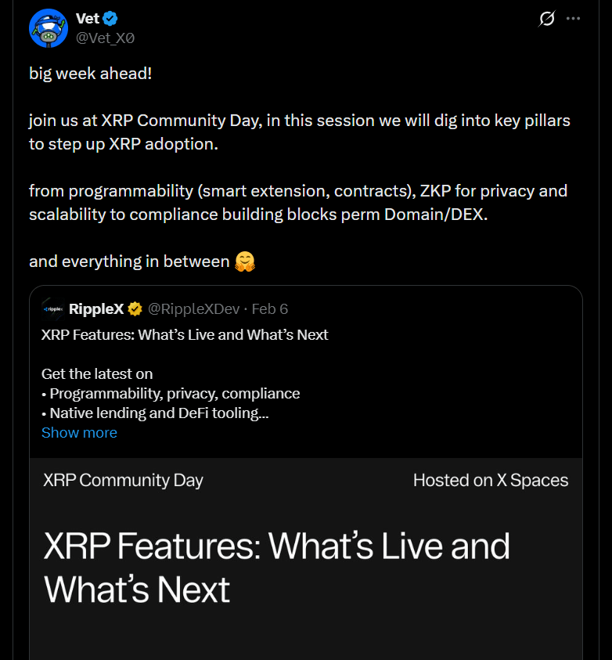Open the RippleX display name
612x660 pixels.
[96, 309]
